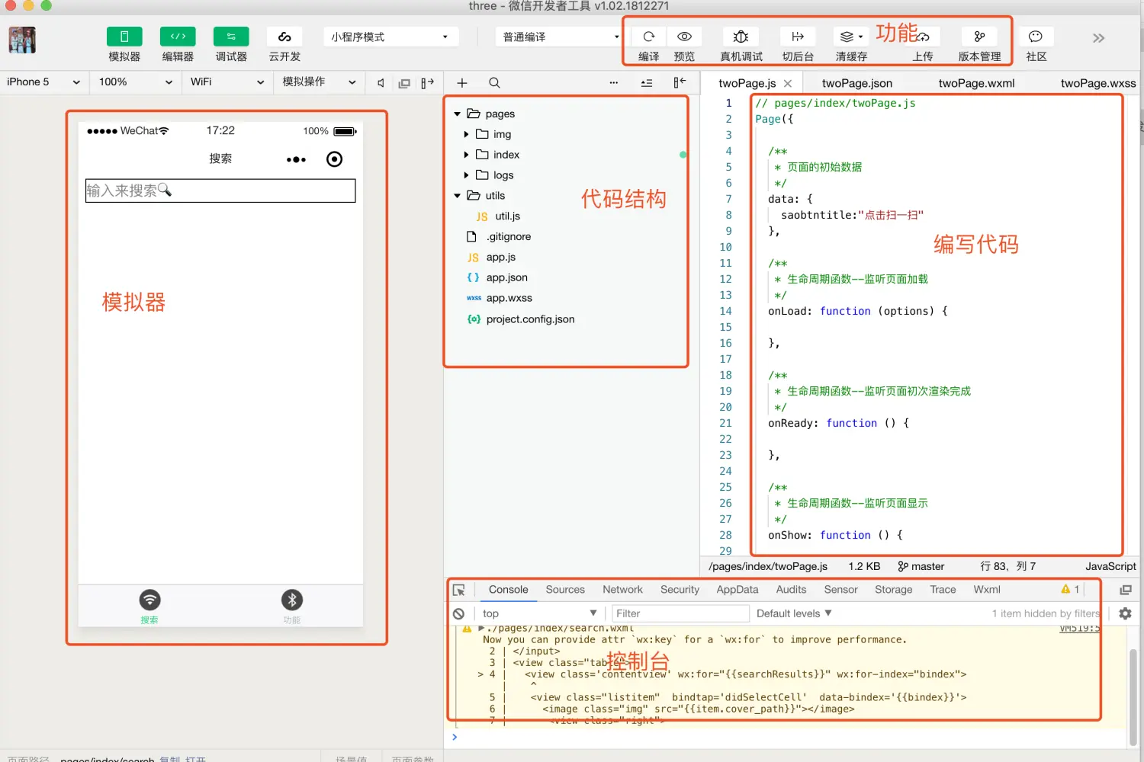
Task: Collapse the utils folder
Action: pos(458,196)
